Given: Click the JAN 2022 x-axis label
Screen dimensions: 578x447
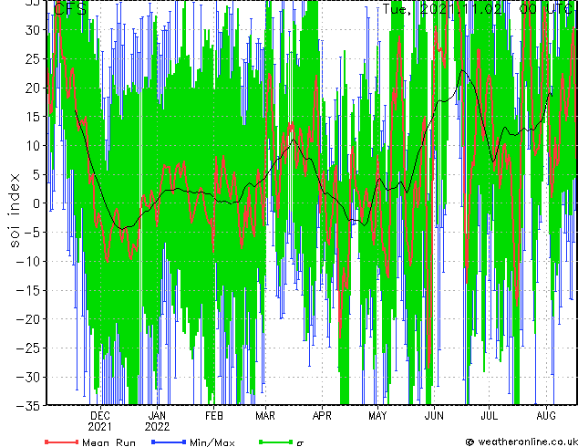Looking at the screenshot, I should (x=158, y=421).
